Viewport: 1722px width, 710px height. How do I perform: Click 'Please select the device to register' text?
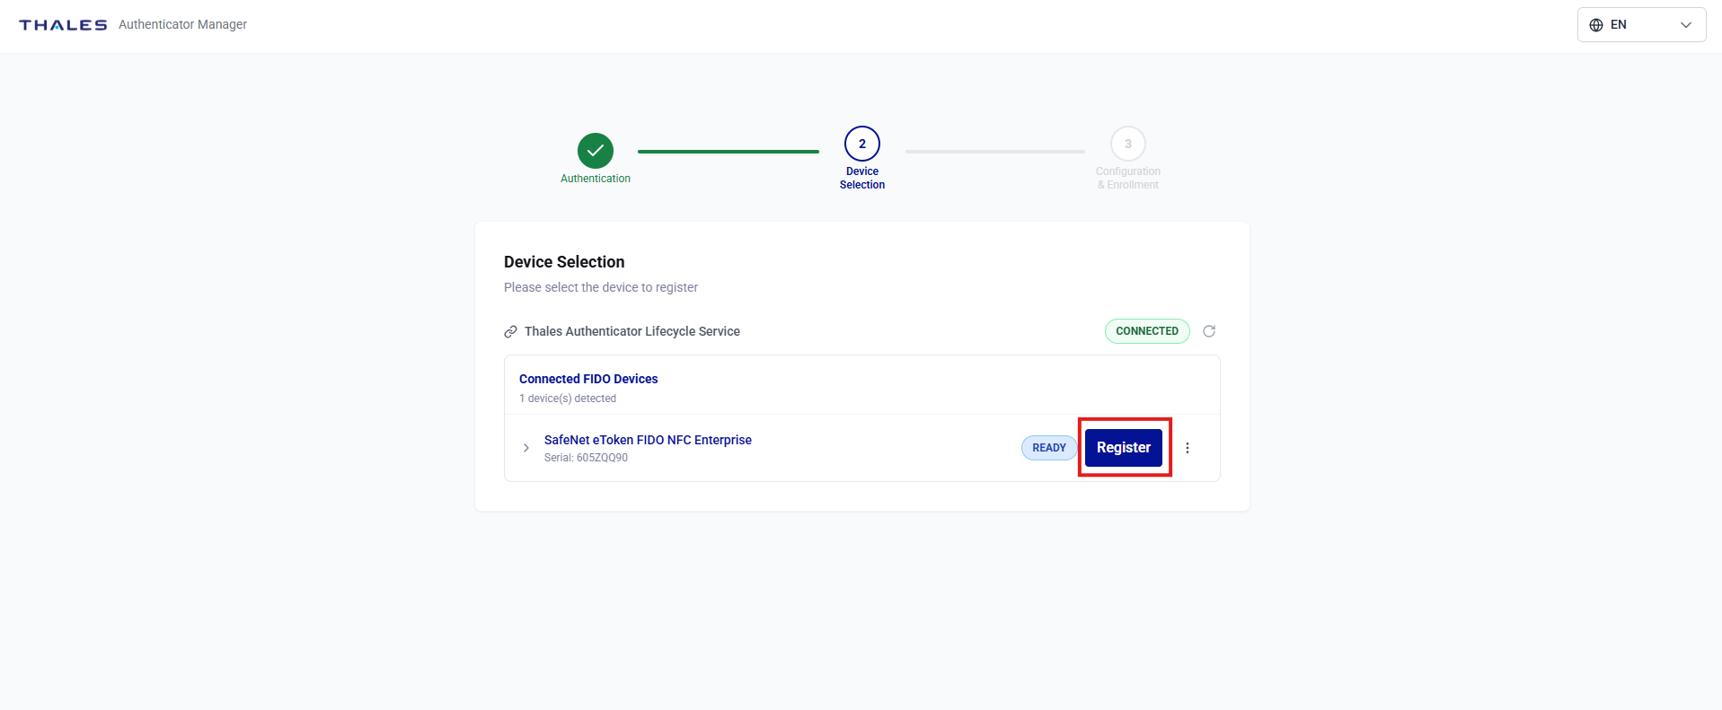coord(601,287)
